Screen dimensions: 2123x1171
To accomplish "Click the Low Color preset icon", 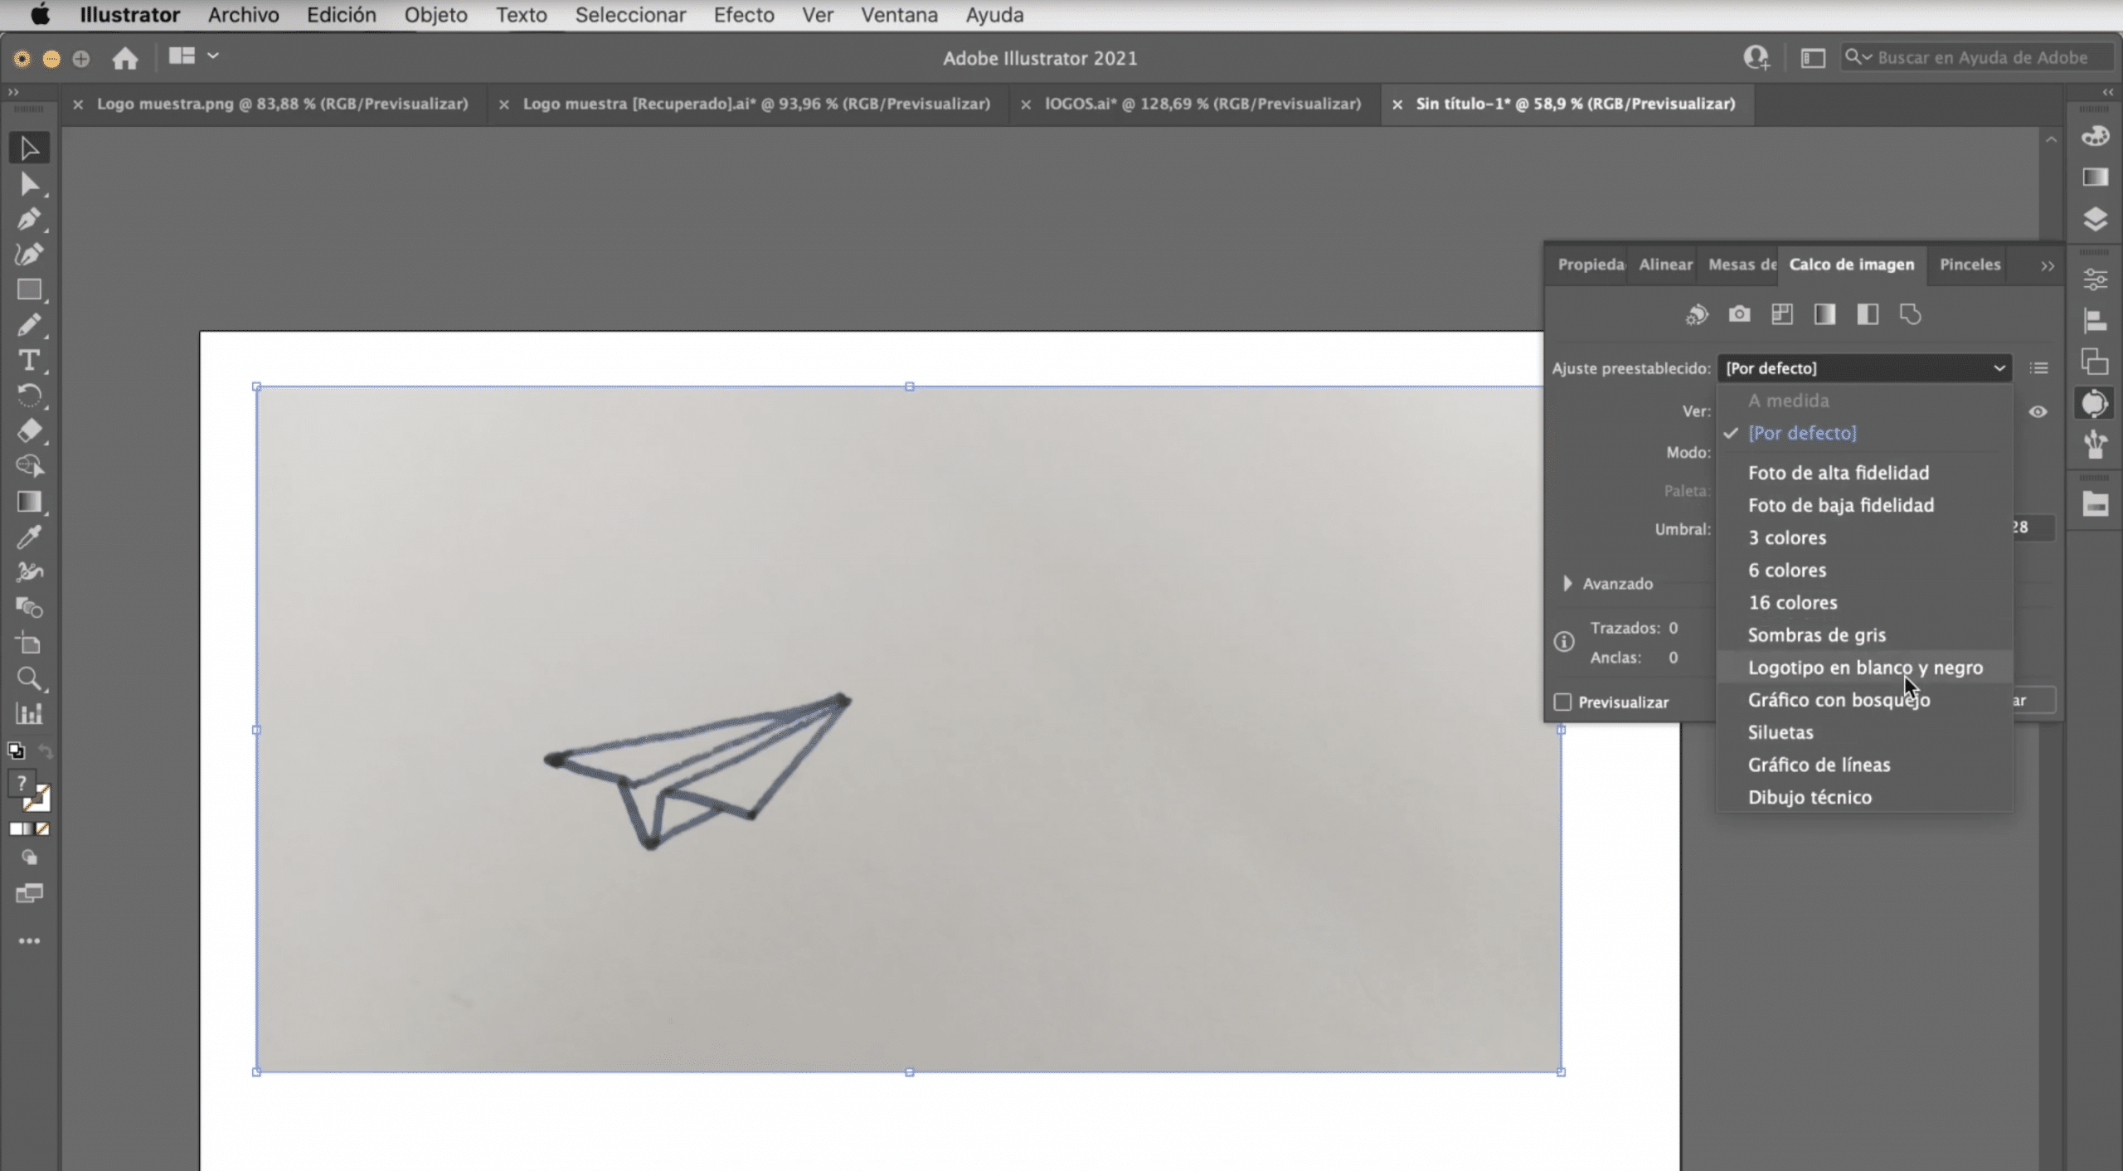I will pyautogui.click(x=1781, y=314).
